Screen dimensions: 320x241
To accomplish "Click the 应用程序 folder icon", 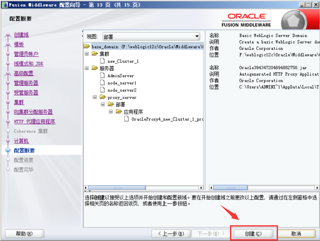I will [x=119, y=112].
